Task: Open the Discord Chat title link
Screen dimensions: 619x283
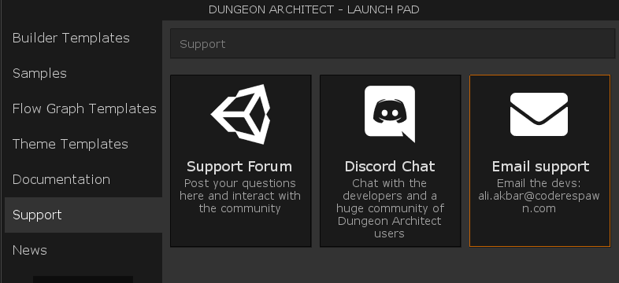Action: (390, 167)
